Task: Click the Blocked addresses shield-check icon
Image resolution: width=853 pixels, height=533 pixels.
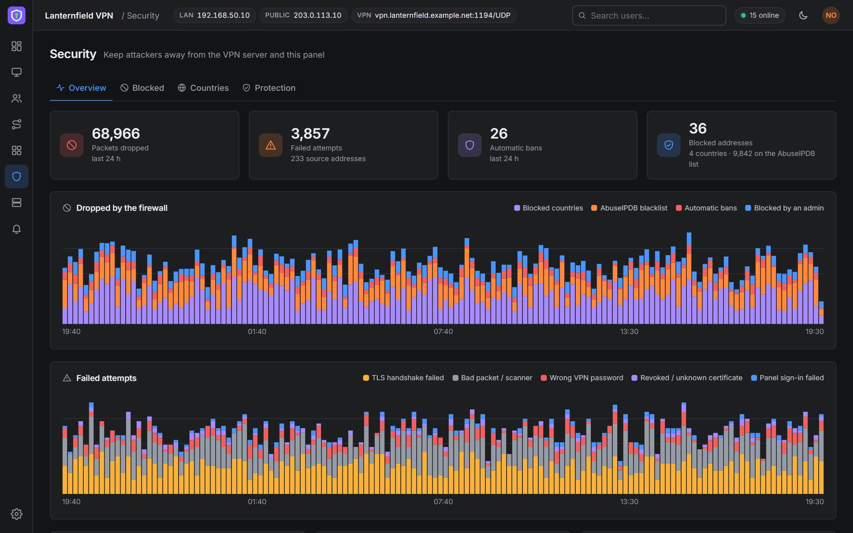Action: tap(669, 145)
